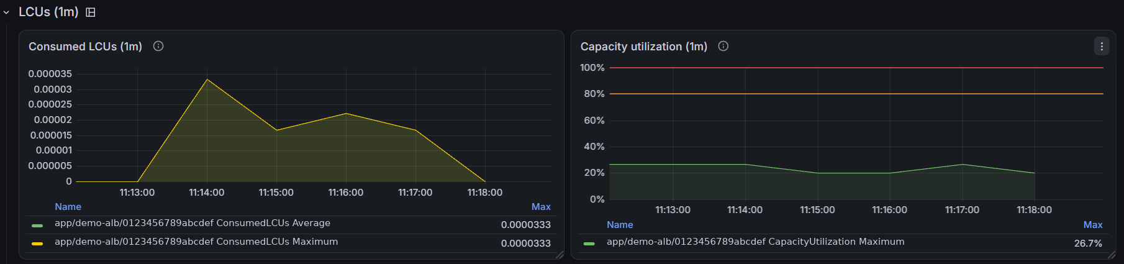Click the Consumed LCUs (1m) panel title
The height and width of the screenshot is (264, 1124).
85,47
